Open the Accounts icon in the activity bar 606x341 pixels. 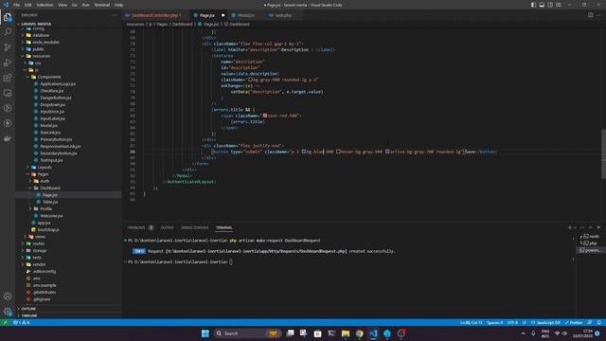click(x=8, y=296)
